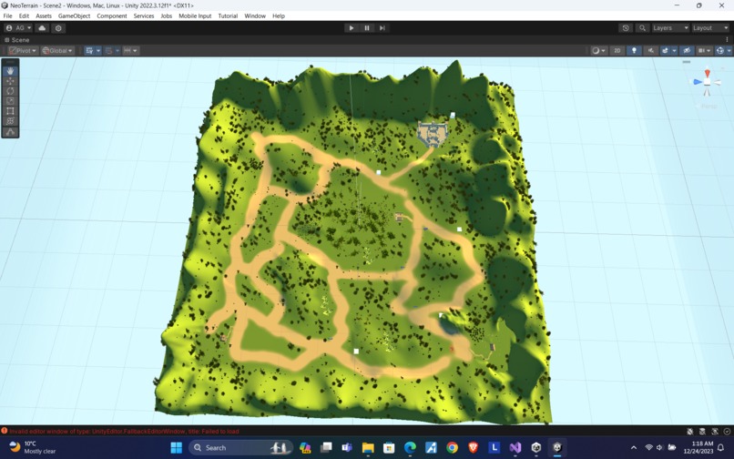The width and height of the screenshot is (734, 459).
Task: Select the Scale tool
Action: tap(10, 101)
